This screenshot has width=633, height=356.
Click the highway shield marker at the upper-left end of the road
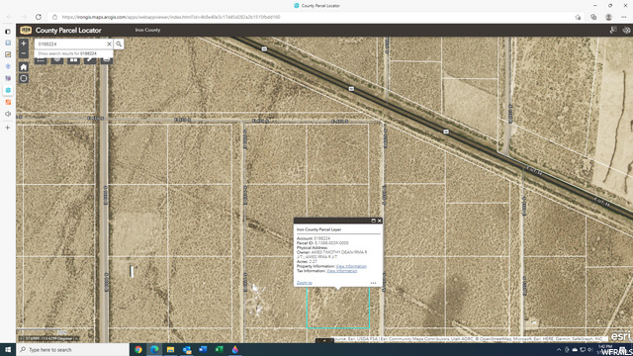click(x=264, y=48)
